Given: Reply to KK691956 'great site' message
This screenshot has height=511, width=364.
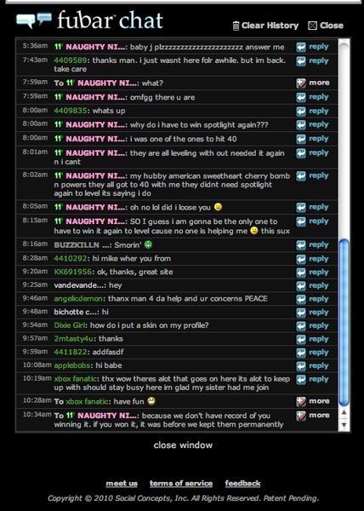Looking at the screenshot, I should 301,273.
